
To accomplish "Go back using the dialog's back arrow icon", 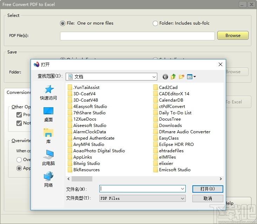I will tap(165, 77).
